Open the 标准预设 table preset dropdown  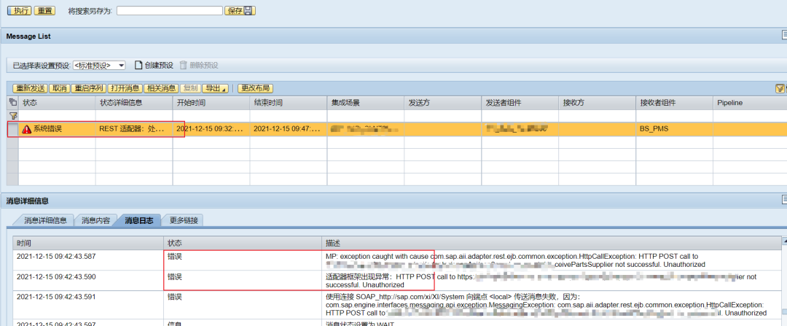[99, 66]
